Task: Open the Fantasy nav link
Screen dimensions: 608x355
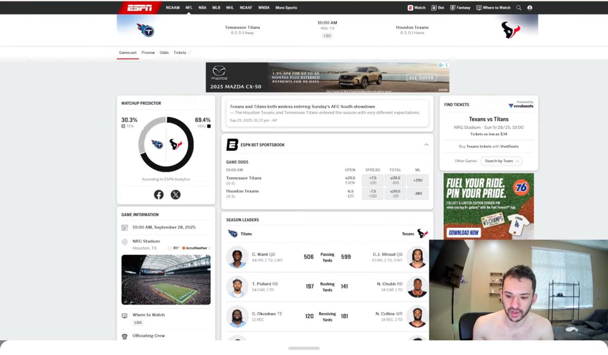Action: (x=461, y=8)
